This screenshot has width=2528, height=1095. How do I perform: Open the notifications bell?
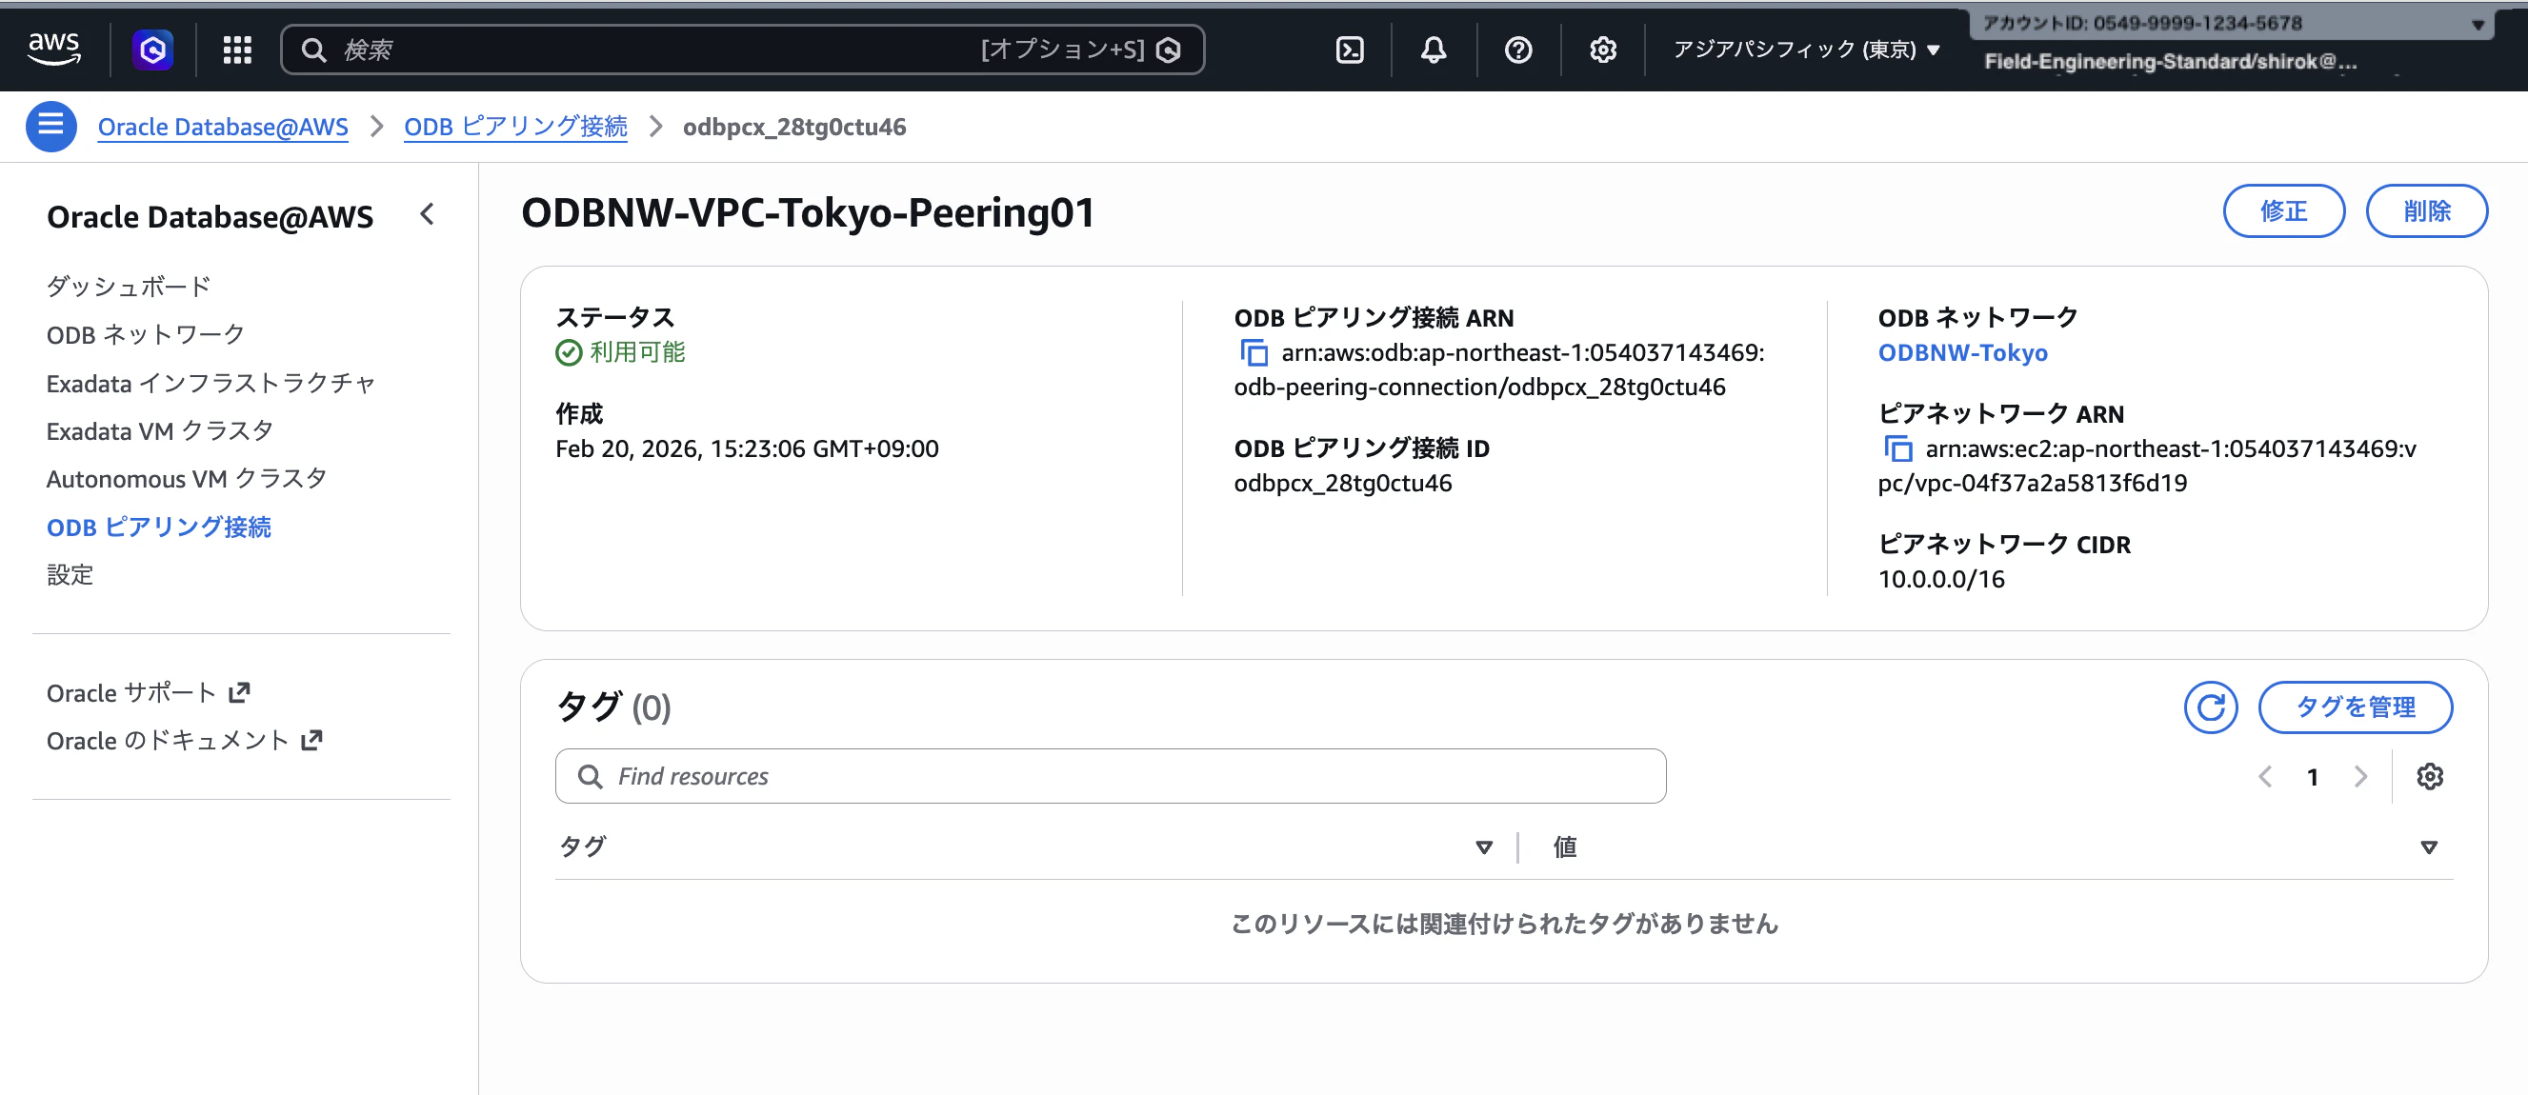tap(1434, 50)
